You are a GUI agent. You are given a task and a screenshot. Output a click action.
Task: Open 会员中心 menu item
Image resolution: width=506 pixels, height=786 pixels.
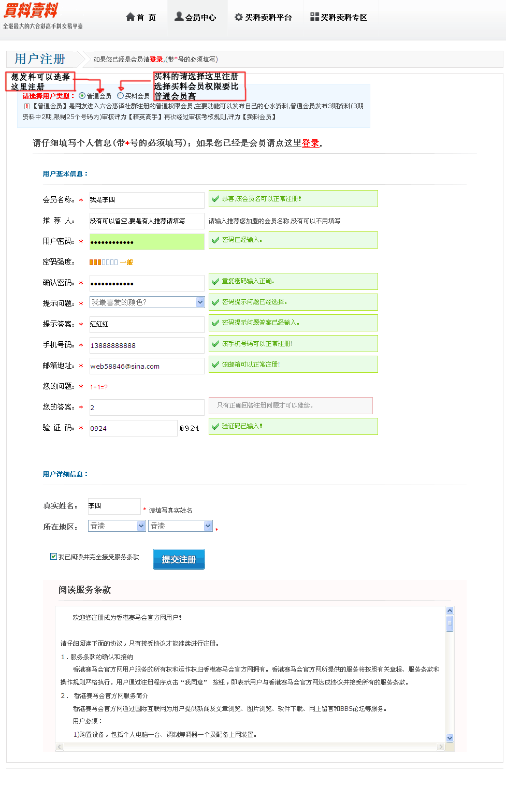(200, 18)
